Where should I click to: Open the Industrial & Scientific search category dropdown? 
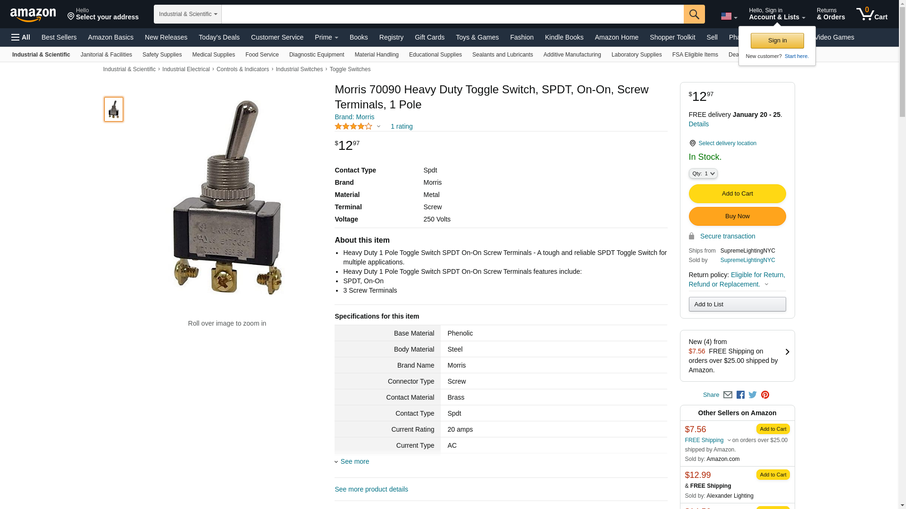coord(188,14)
